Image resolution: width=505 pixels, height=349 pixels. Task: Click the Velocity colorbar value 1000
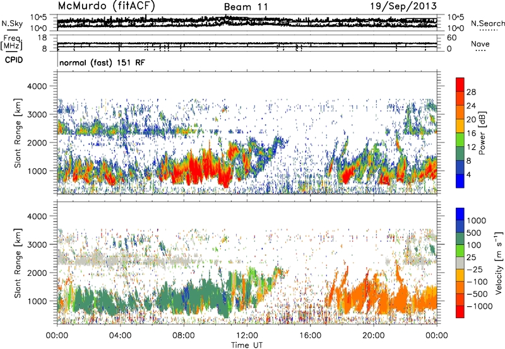[477, 220]
